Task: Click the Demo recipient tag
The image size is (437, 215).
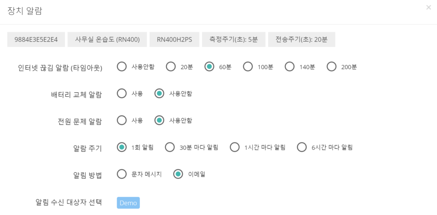Action: point(128,203)
